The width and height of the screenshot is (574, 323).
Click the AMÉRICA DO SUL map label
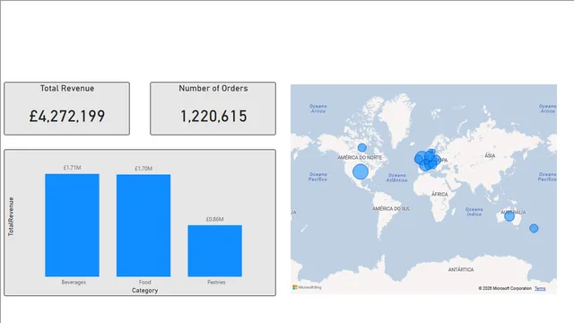point(391,209)
